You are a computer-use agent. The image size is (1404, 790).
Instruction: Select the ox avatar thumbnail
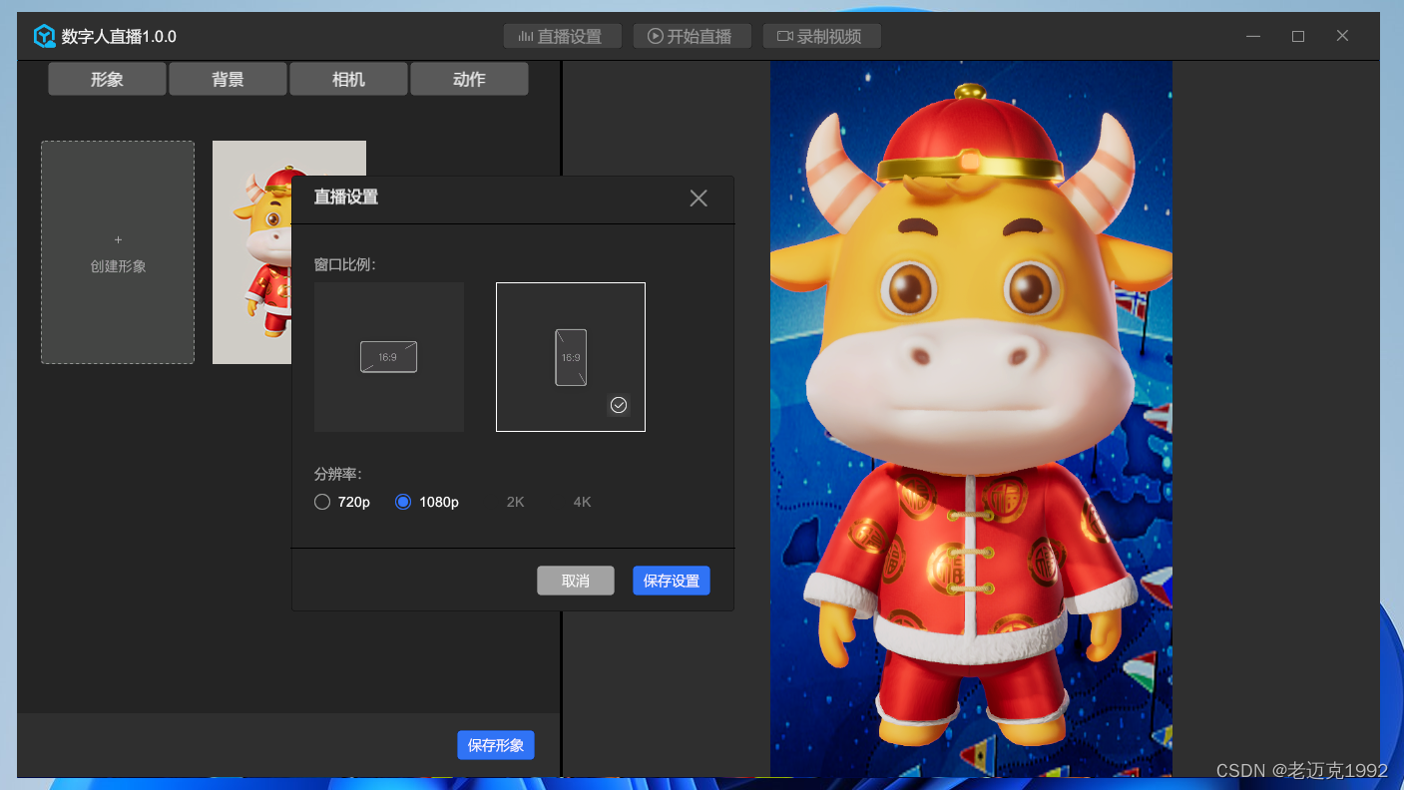point(251,252)
